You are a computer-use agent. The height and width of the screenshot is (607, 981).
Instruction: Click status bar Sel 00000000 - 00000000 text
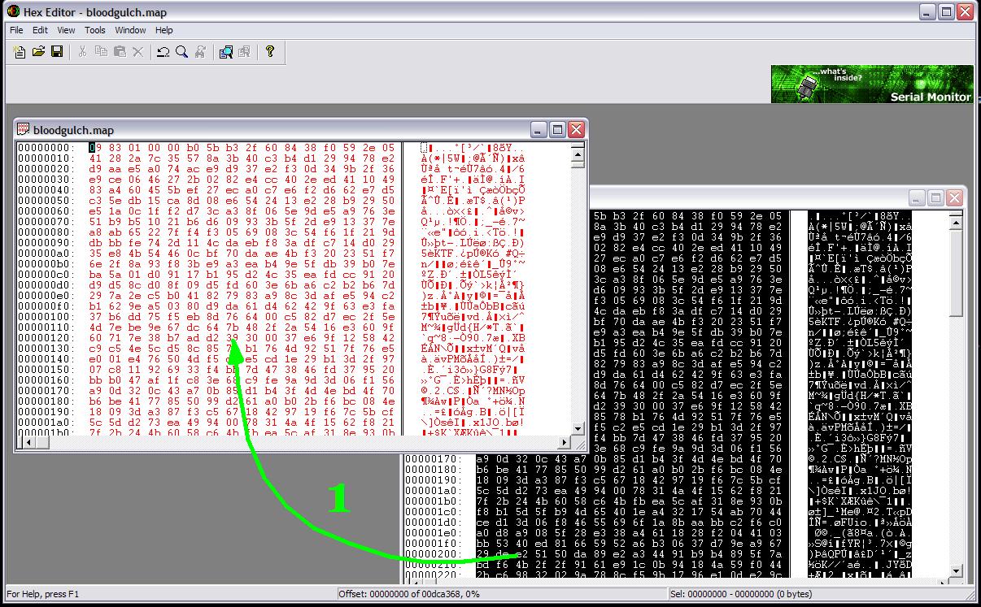[x=740, y=594]
